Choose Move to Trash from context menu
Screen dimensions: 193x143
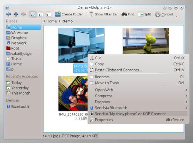(107, 83)
